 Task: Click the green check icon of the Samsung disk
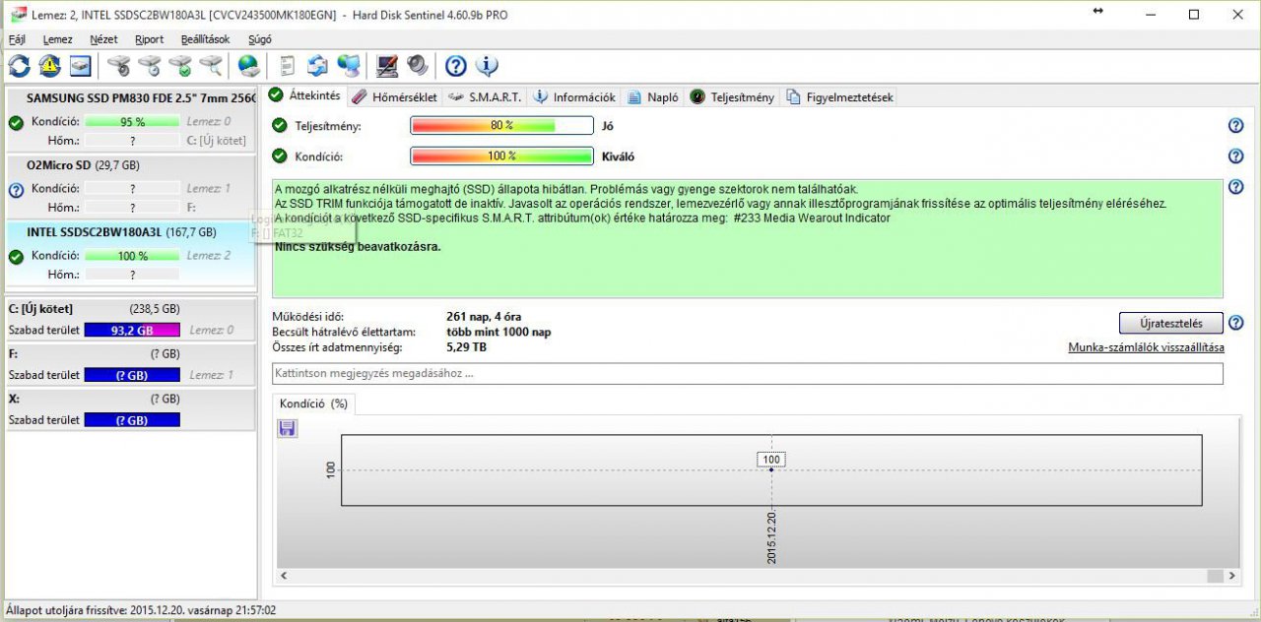click(x=16, y=123)
